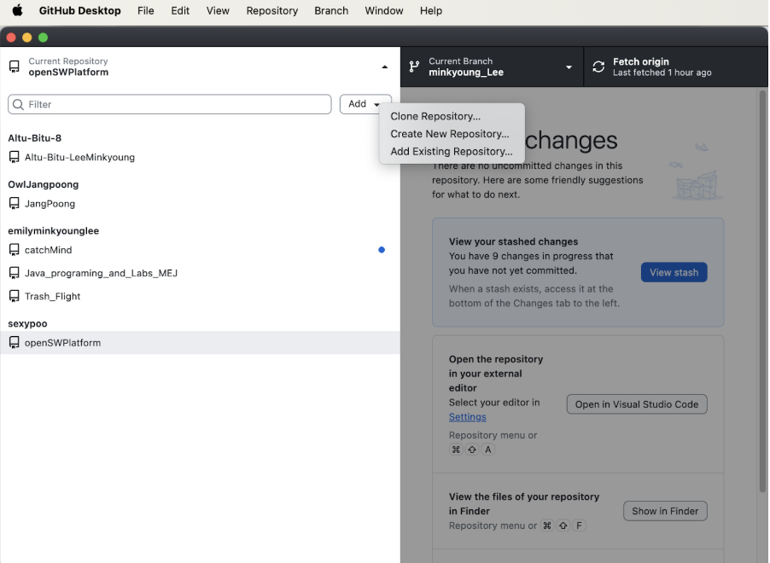Collapse the Current Repository dropdown arrow
Viewport: 770px width, 563px height.
pos(384,67)
